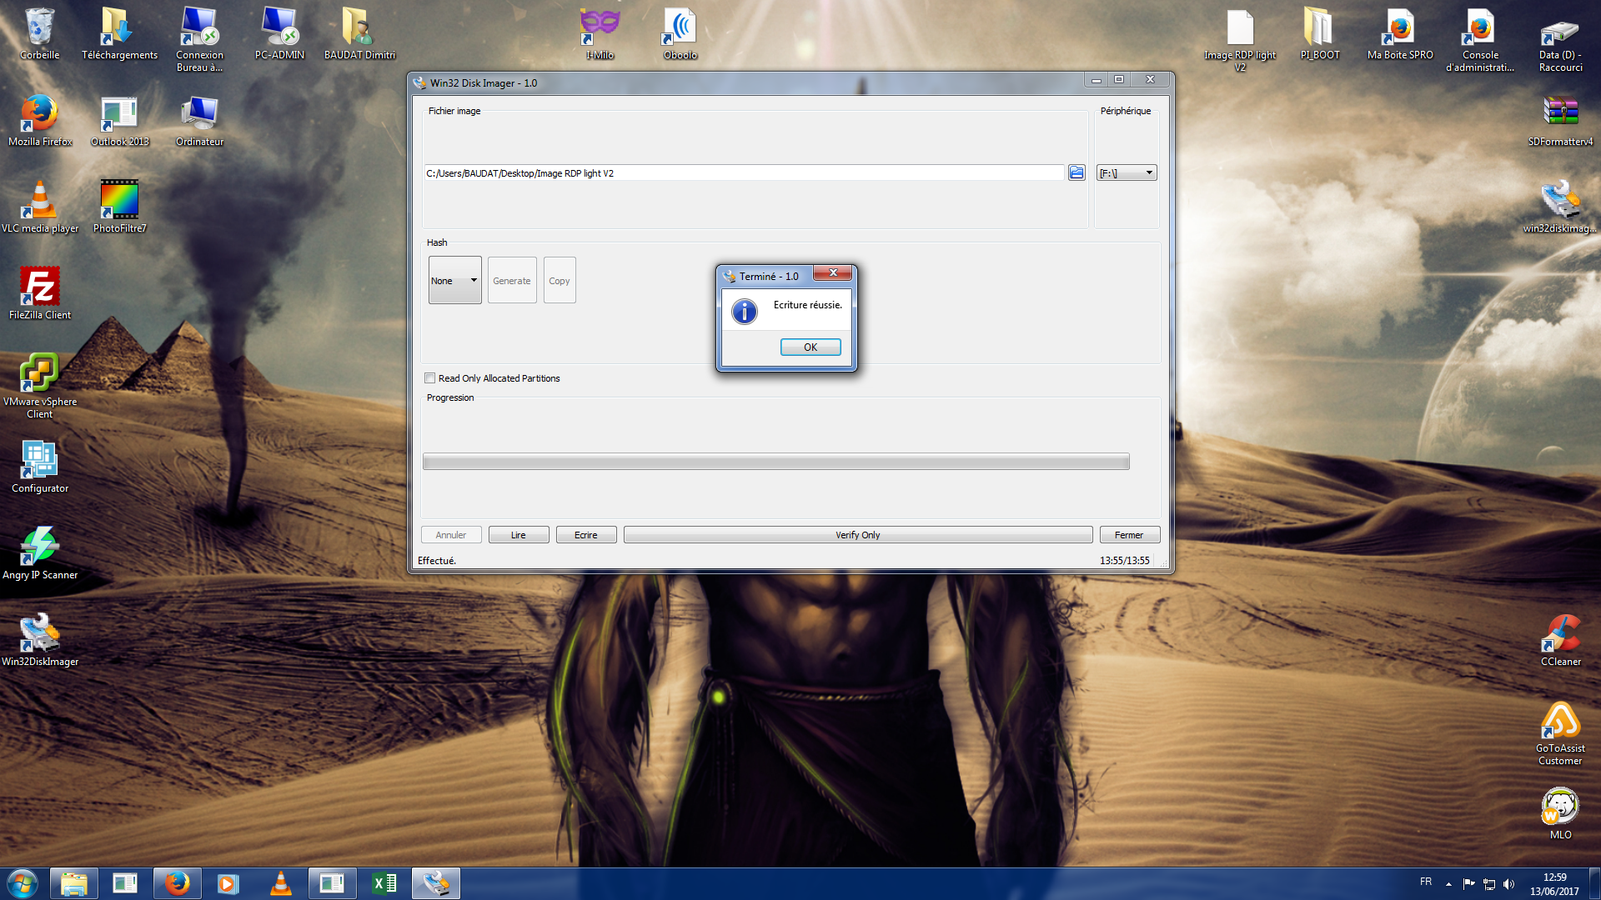Select the Win32 Disk Imager taskbar button

[x=435, y=883]
